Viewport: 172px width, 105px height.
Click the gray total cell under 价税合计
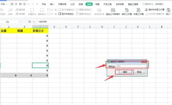point(40,75)
